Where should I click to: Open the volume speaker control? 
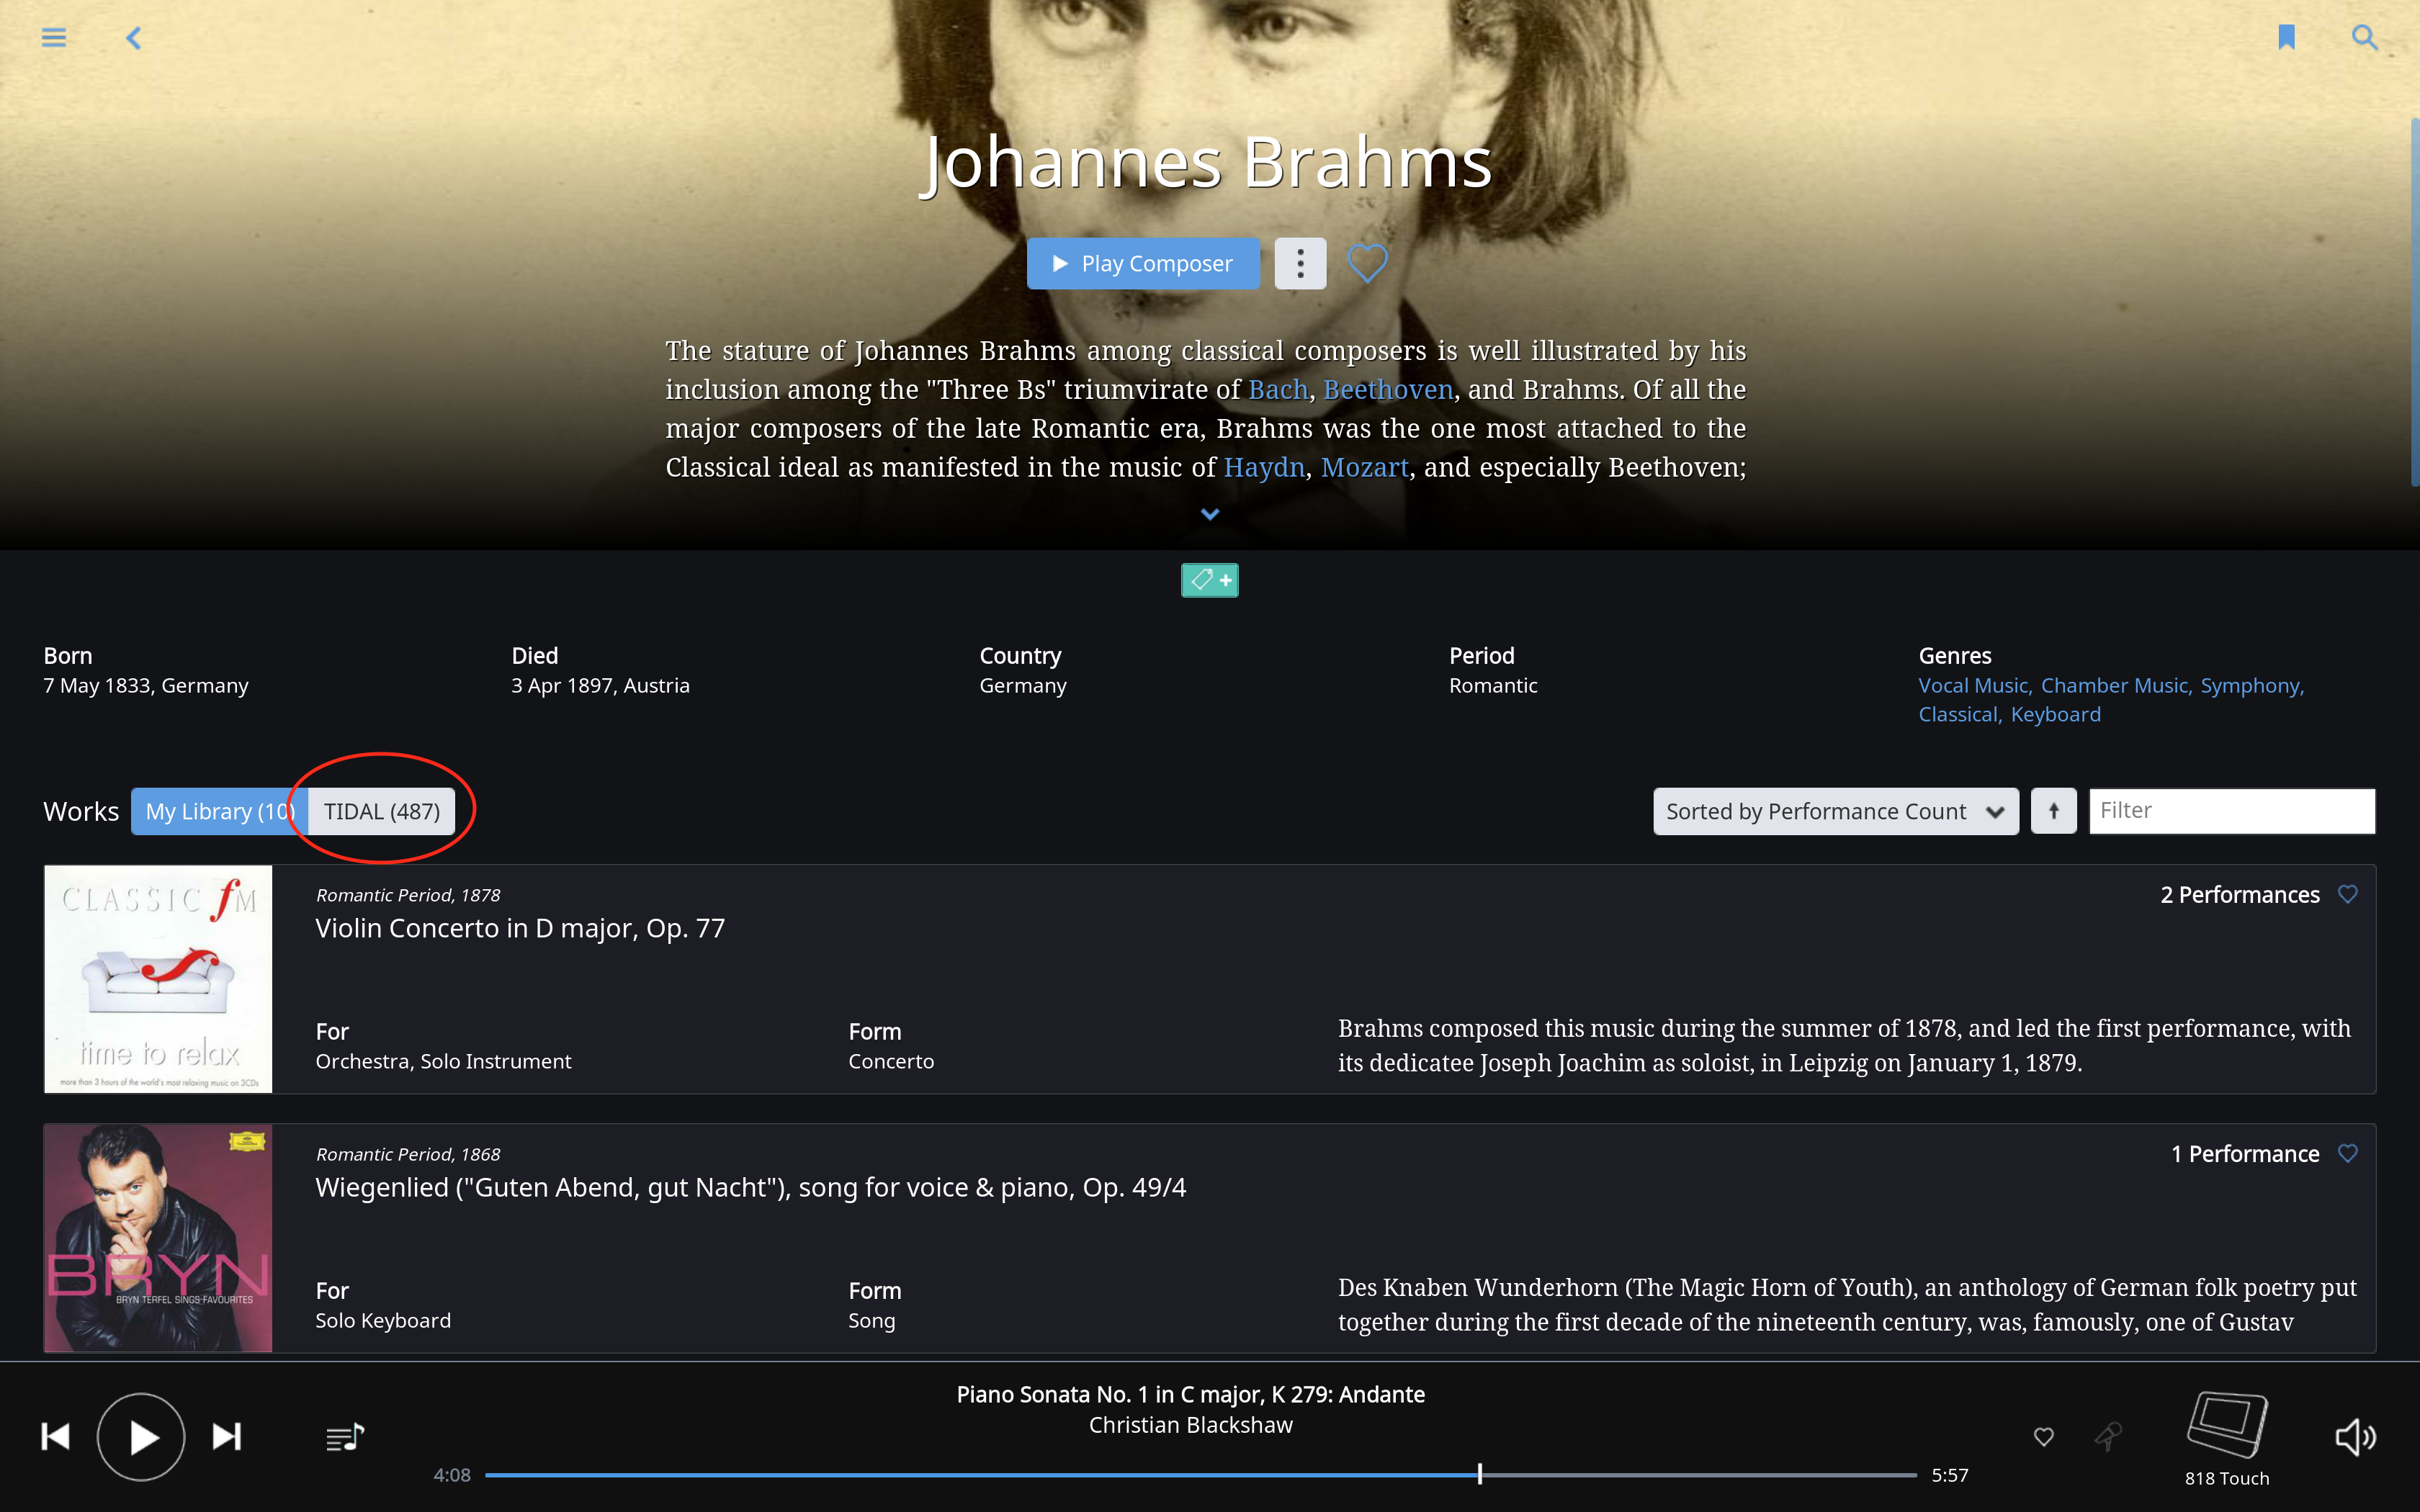(x=2356, y=1437)
